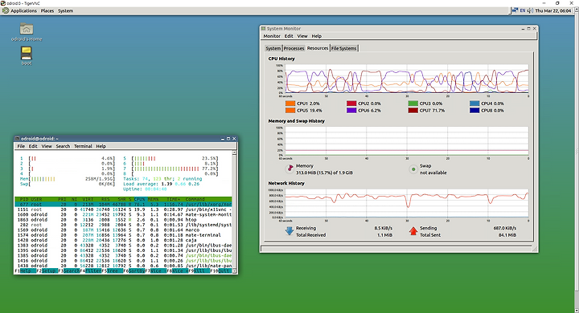Open the Edit menu in terminal window

point(33,146)
